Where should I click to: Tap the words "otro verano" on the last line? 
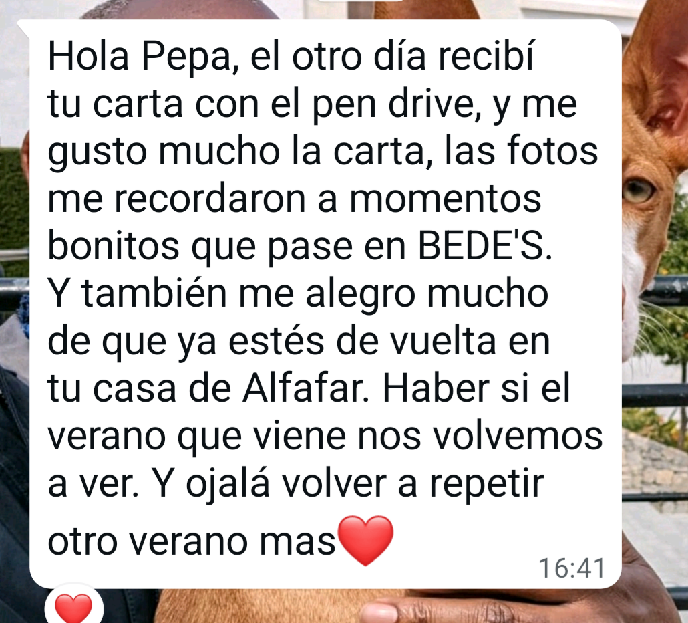(x=148, y=541)
